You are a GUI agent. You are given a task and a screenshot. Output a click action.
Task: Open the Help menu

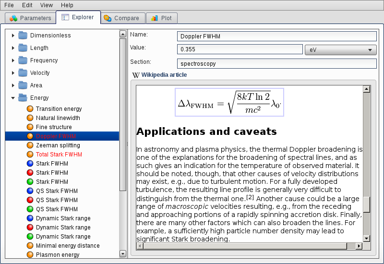pyautogui.click(x=67, y=5)
